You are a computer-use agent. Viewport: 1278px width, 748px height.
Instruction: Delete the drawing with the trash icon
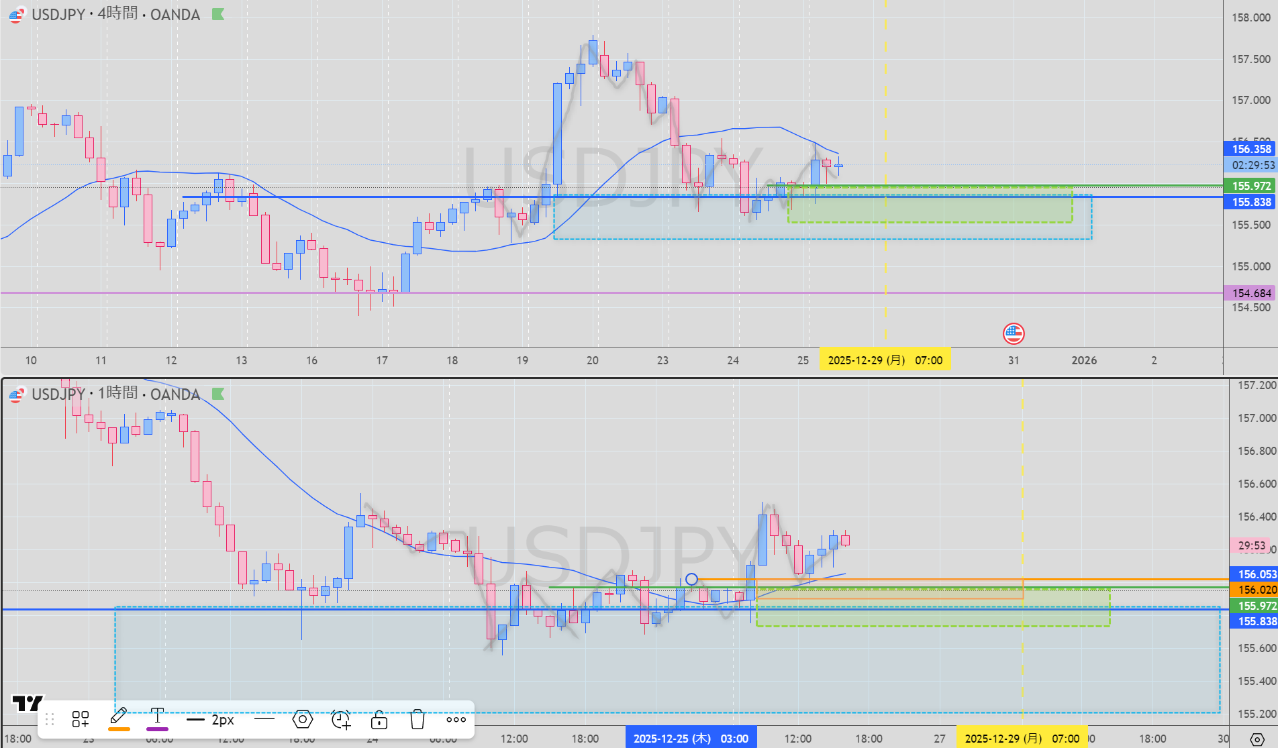[x=417, y=719]
